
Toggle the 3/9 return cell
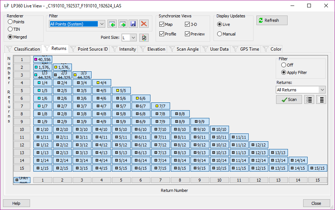click(82, 122)
